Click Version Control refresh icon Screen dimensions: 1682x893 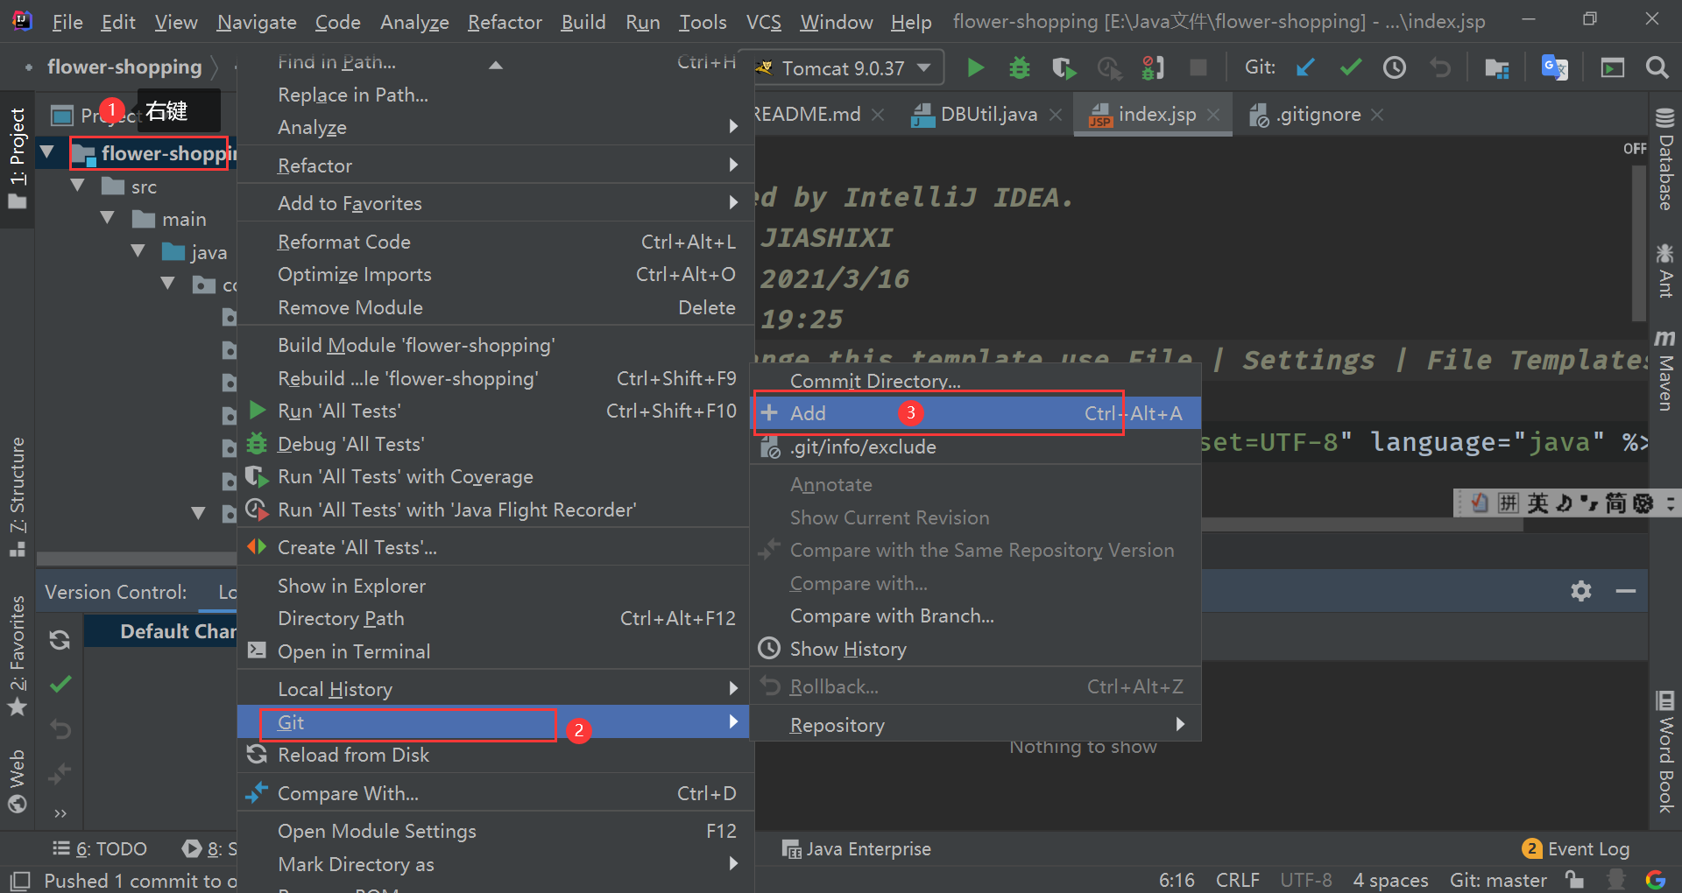point(60,640)
